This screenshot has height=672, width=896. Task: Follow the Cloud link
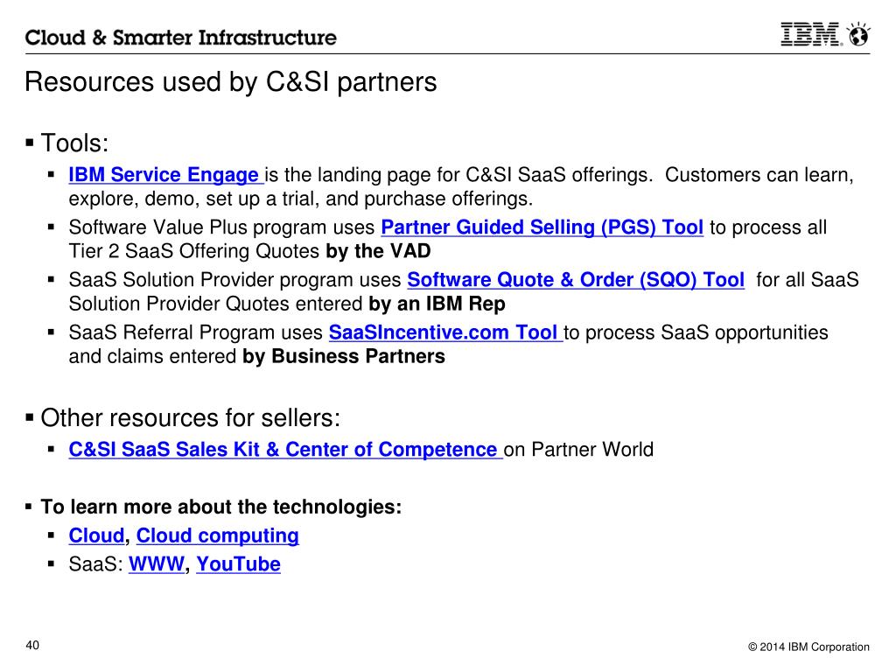tap(96, 536)
